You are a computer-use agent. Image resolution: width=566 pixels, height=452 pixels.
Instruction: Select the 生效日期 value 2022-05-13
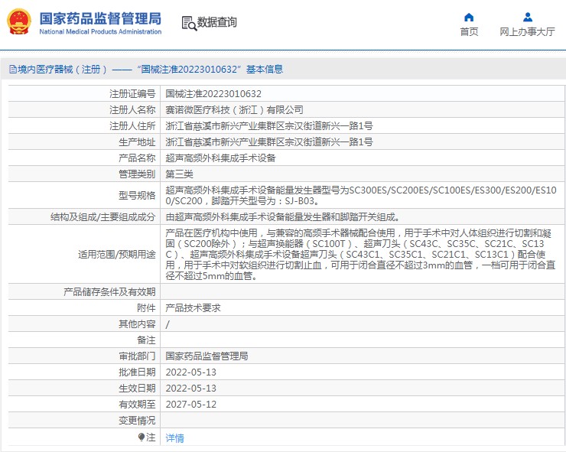tap(191, 388)
